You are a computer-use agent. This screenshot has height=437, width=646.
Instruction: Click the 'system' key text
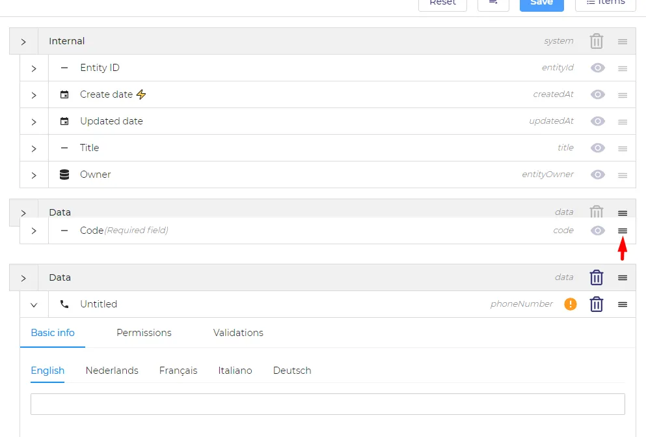pyautogui.click(x=558, y=41)
